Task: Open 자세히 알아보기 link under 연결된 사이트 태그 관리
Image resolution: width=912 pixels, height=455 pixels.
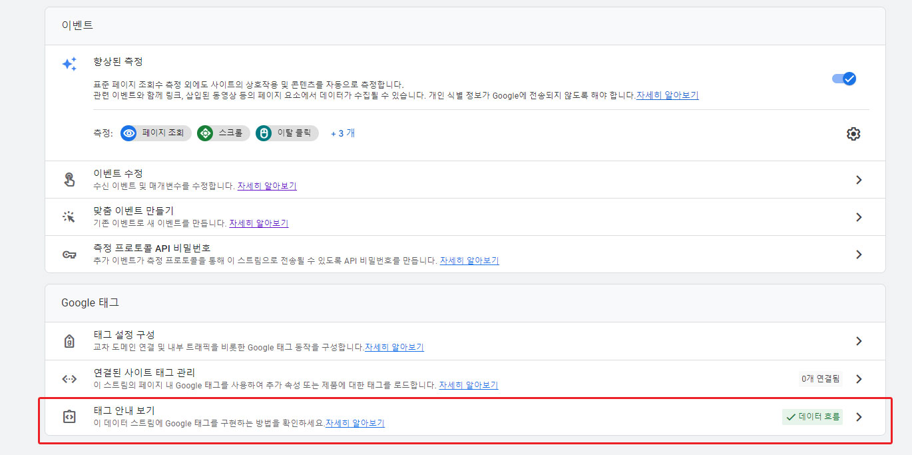Action: click(469, 385)
